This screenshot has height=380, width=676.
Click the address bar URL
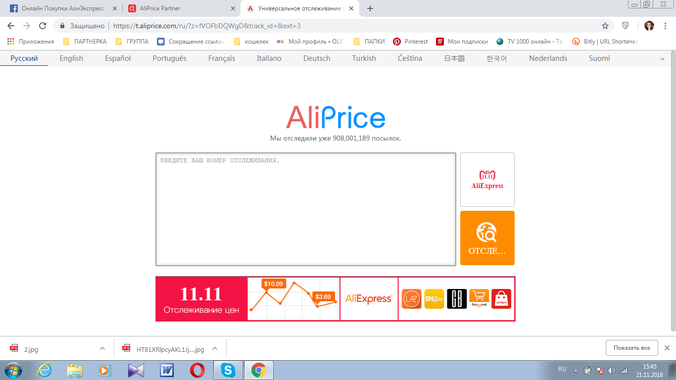click(207, 26)
